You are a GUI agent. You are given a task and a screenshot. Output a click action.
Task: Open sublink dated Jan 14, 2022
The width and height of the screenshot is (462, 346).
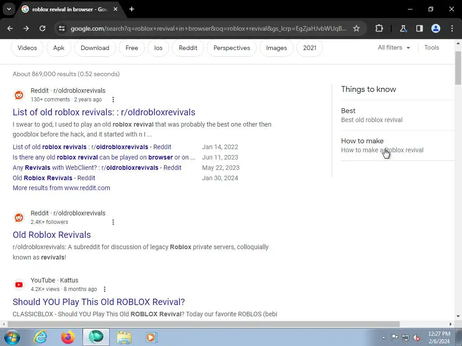[92, 147]
